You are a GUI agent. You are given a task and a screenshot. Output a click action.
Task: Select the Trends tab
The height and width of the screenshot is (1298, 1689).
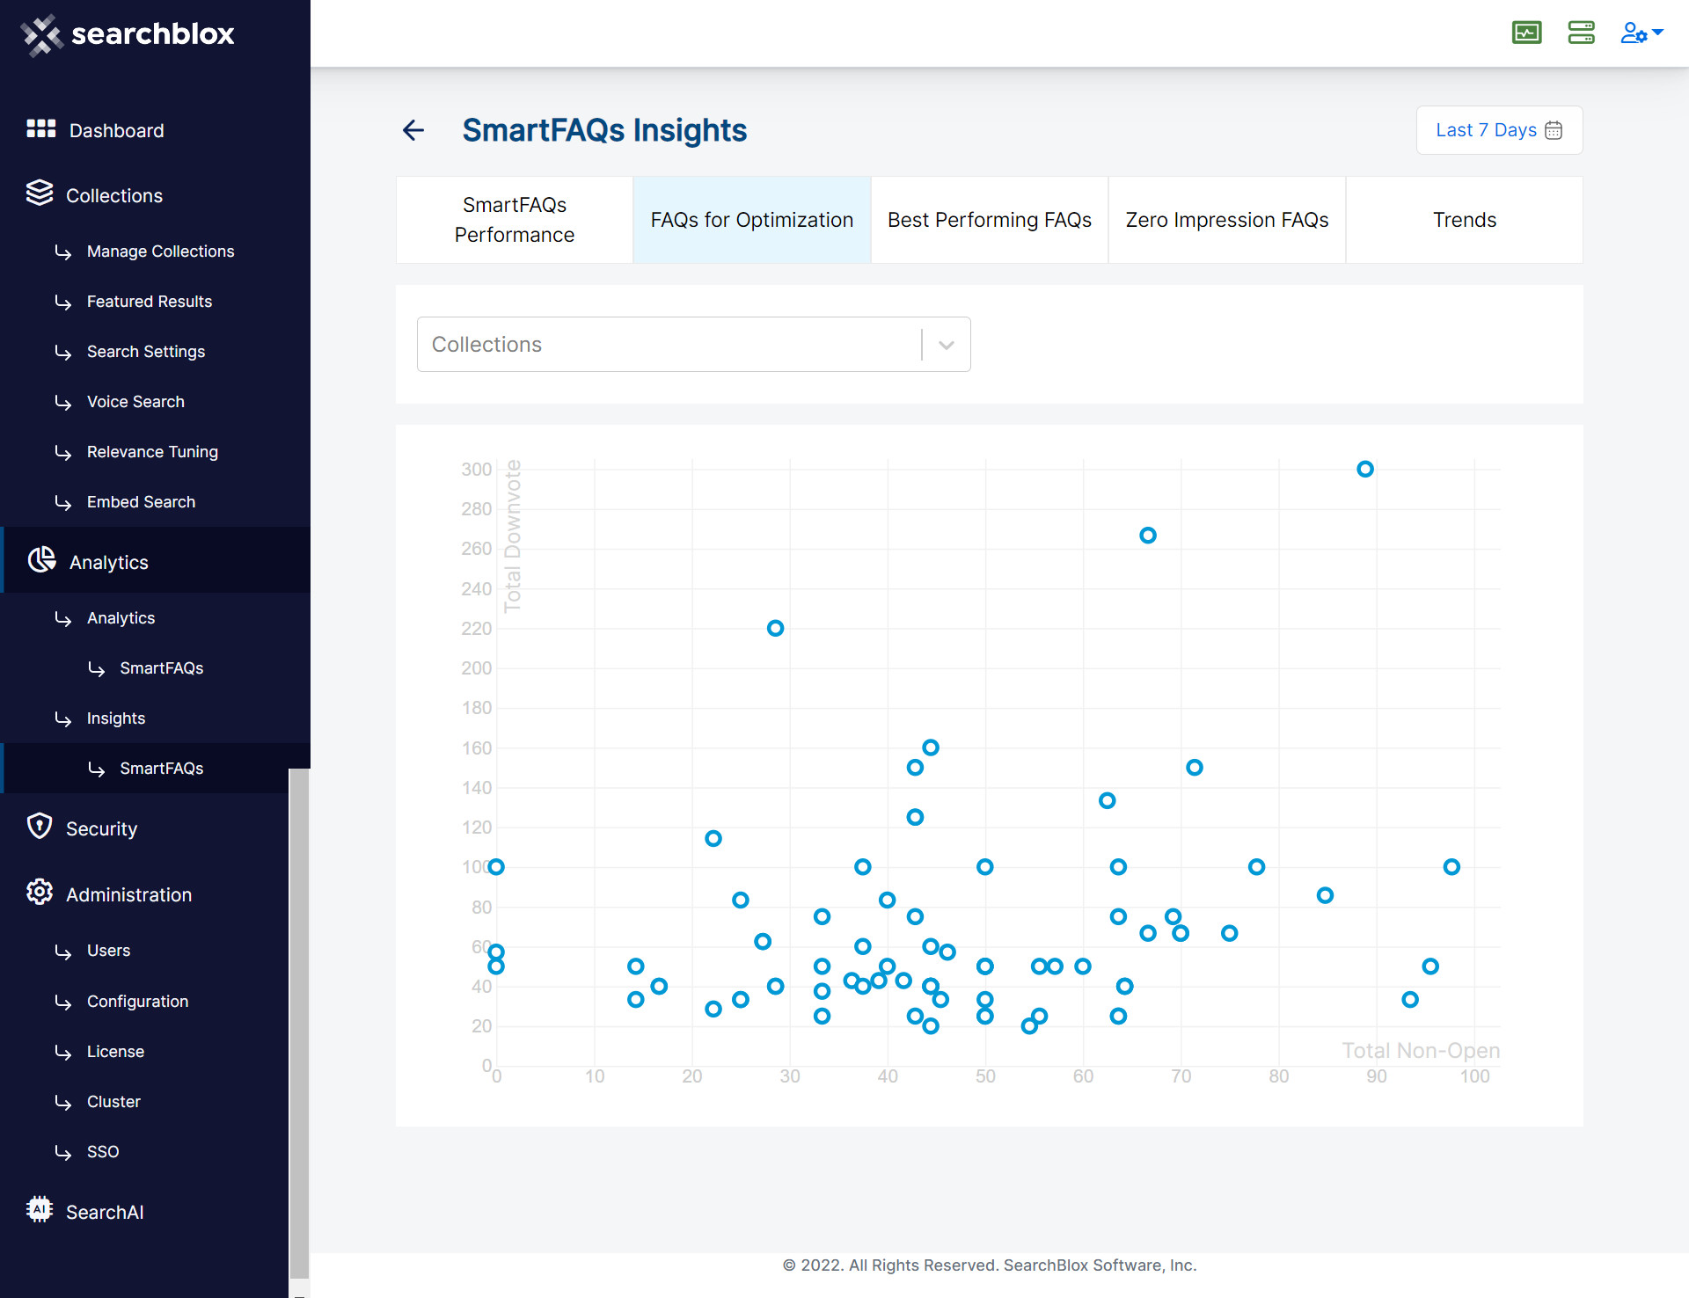point(1464,220)
